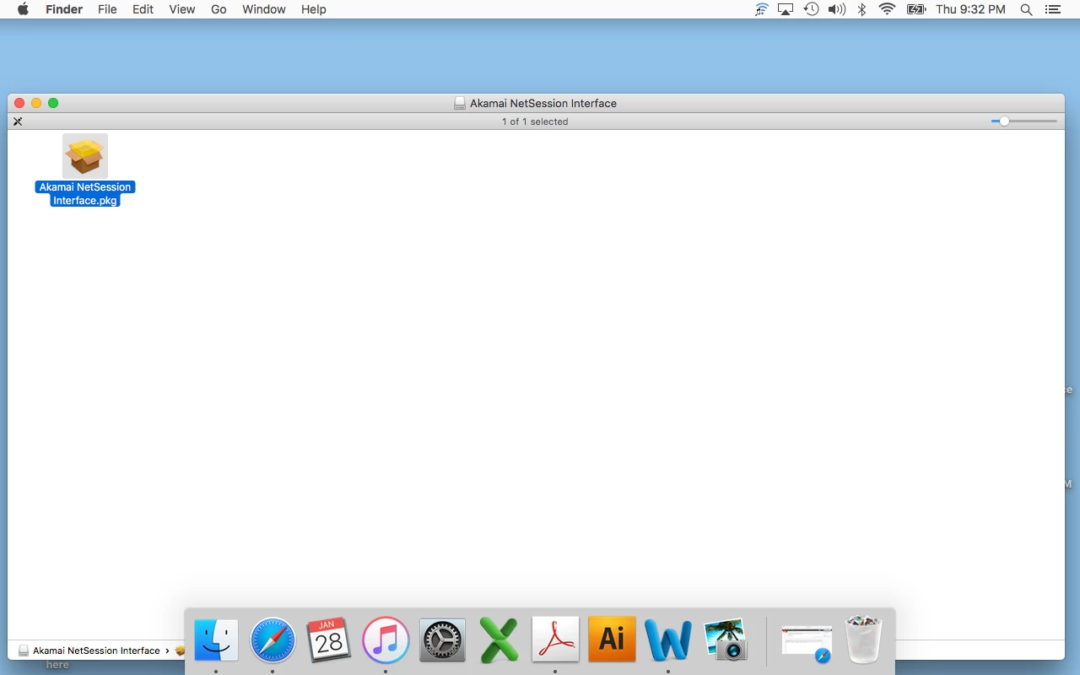Open the View menu

pos(182,9)
